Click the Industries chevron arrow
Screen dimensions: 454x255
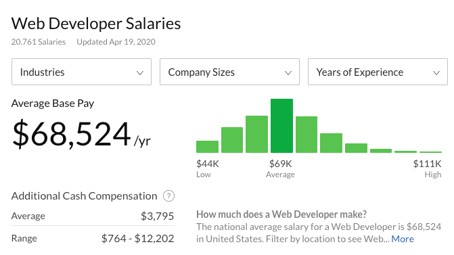pyautogui.click(x=140, y=72)
